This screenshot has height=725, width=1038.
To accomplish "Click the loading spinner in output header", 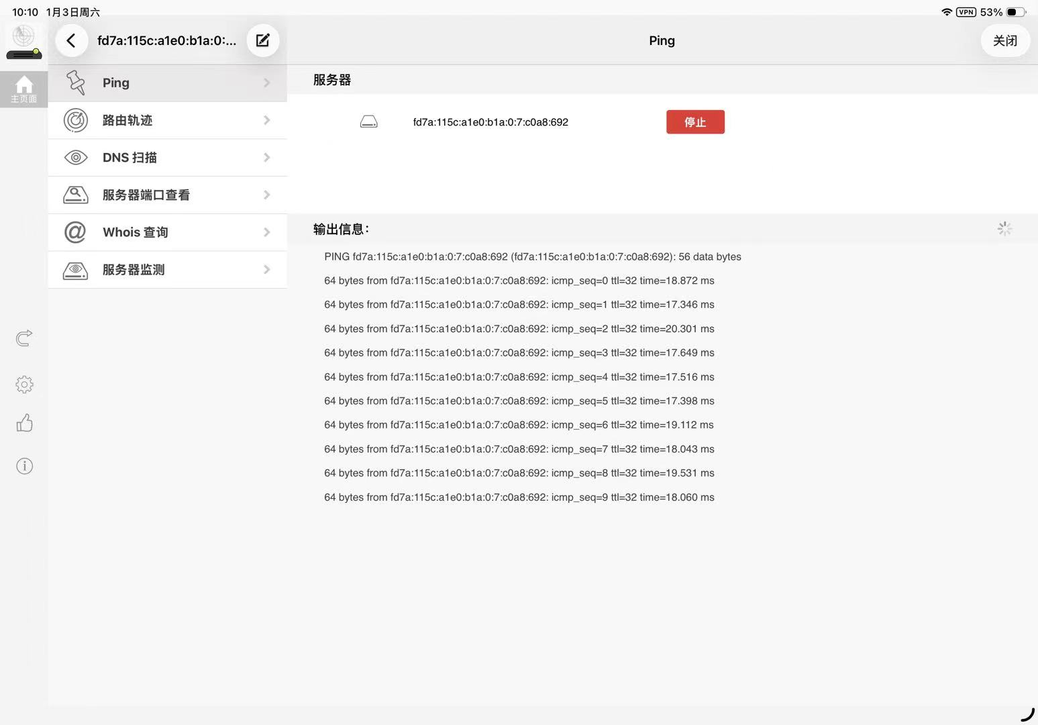I will tap(1004, 229).
